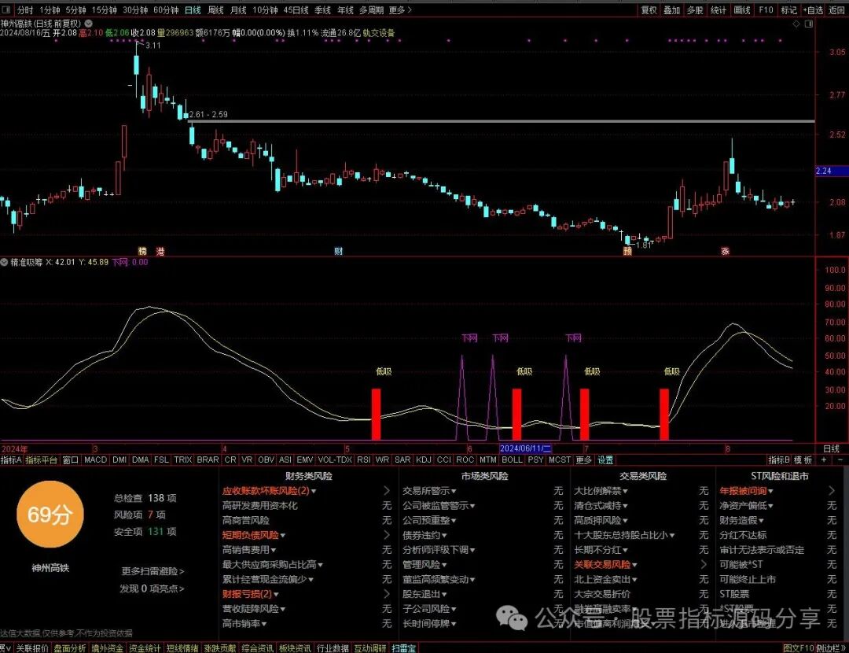Viewport: 849px width, 653px height.
Task: Expand 大比例解禁 dropdown triangle
Action: point(625,492)
